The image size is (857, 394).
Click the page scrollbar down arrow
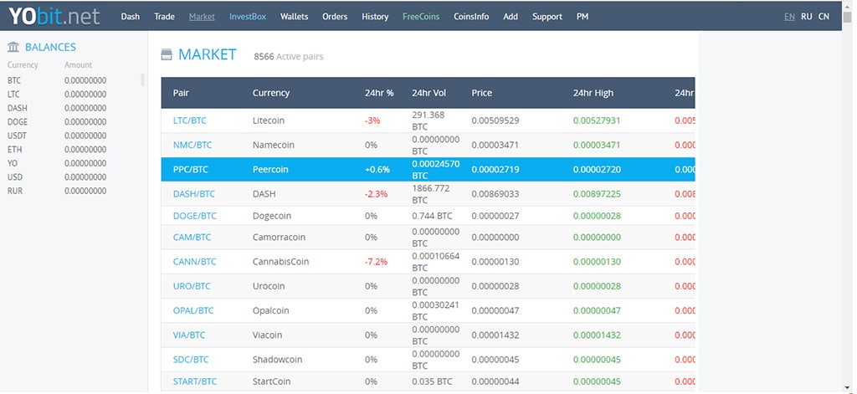tap(847, 388)
